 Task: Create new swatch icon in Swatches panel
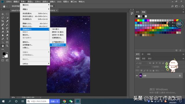177,51
